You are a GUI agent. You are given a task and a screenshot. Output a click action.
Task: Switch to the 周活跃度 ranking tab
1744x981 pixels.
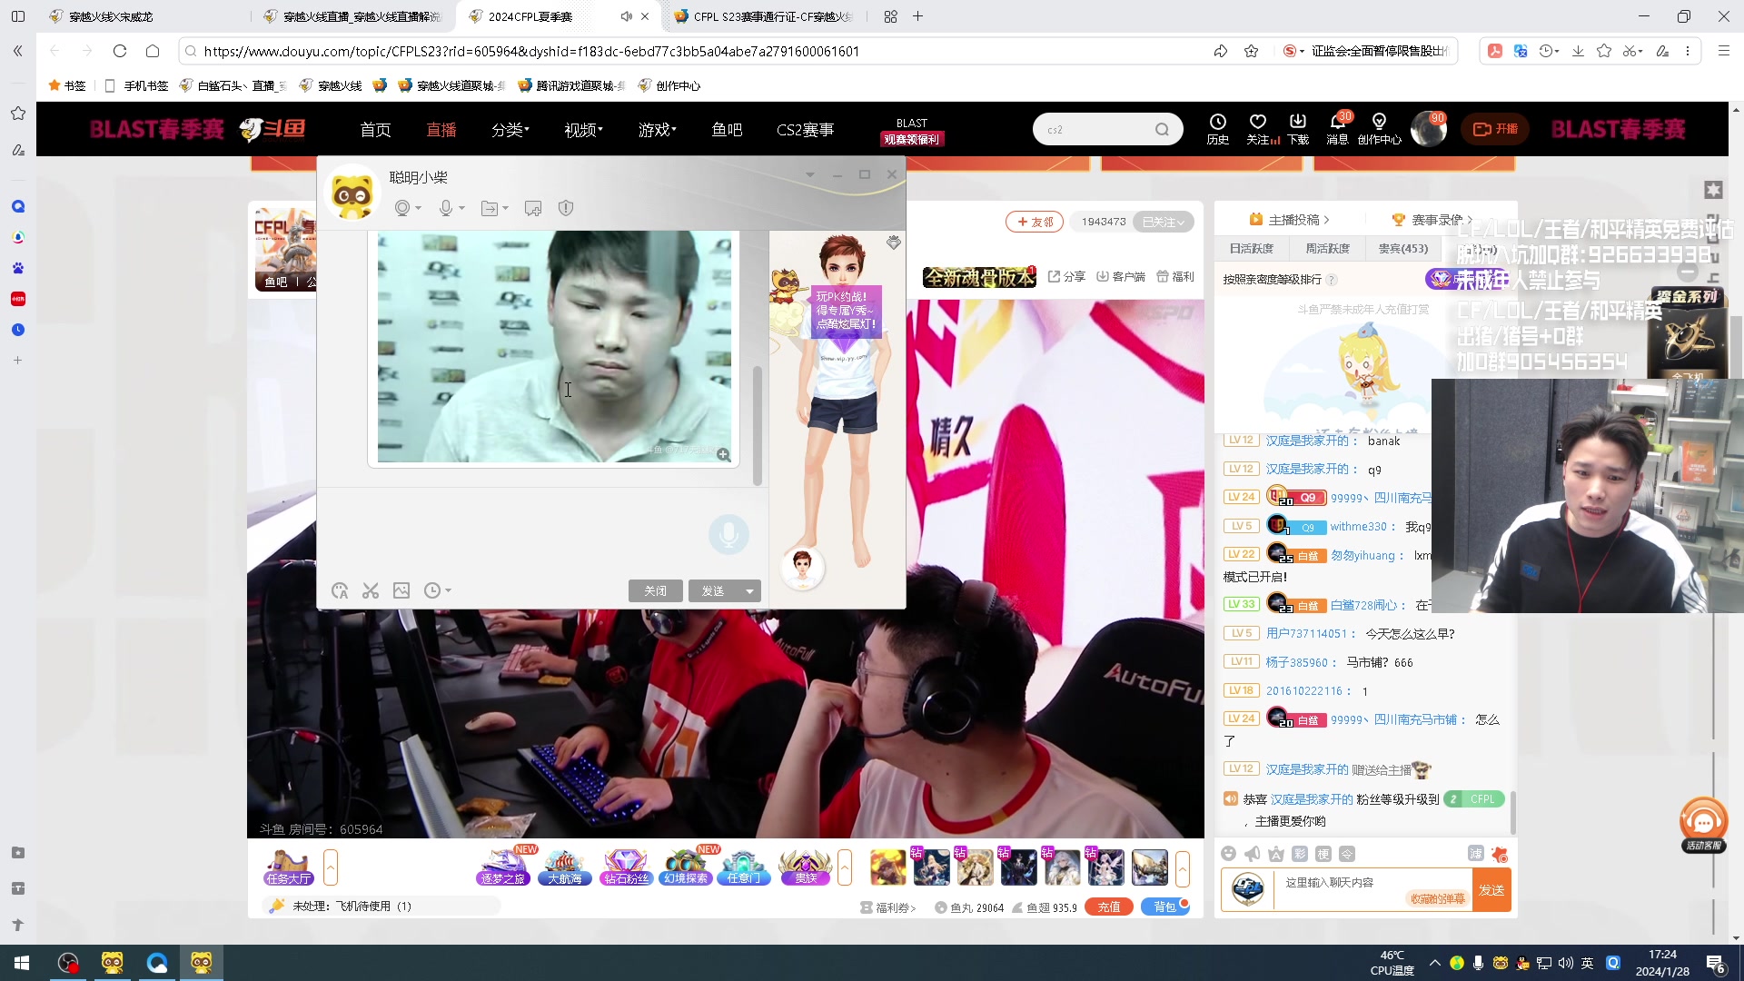point(1327,248)
